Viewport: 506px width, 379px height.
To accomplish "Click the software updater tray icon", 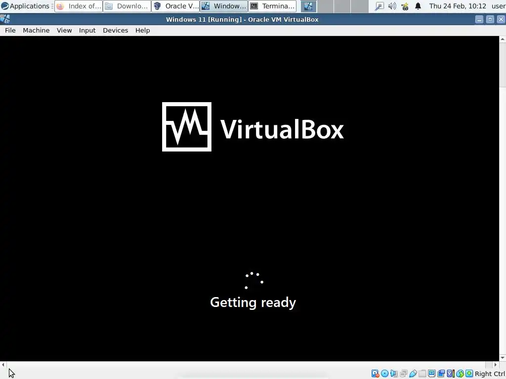I will click(x=405, y=6).
